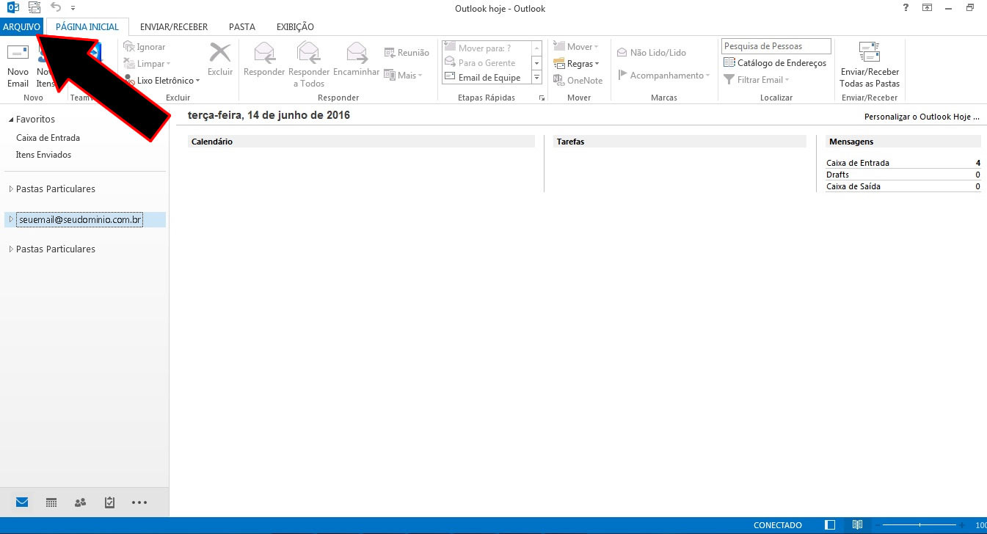Image resolution: width=987 pixels, height=534 pixels.
Task: Switch to the Calendar view icon
Action: click(x=51, y=502)
